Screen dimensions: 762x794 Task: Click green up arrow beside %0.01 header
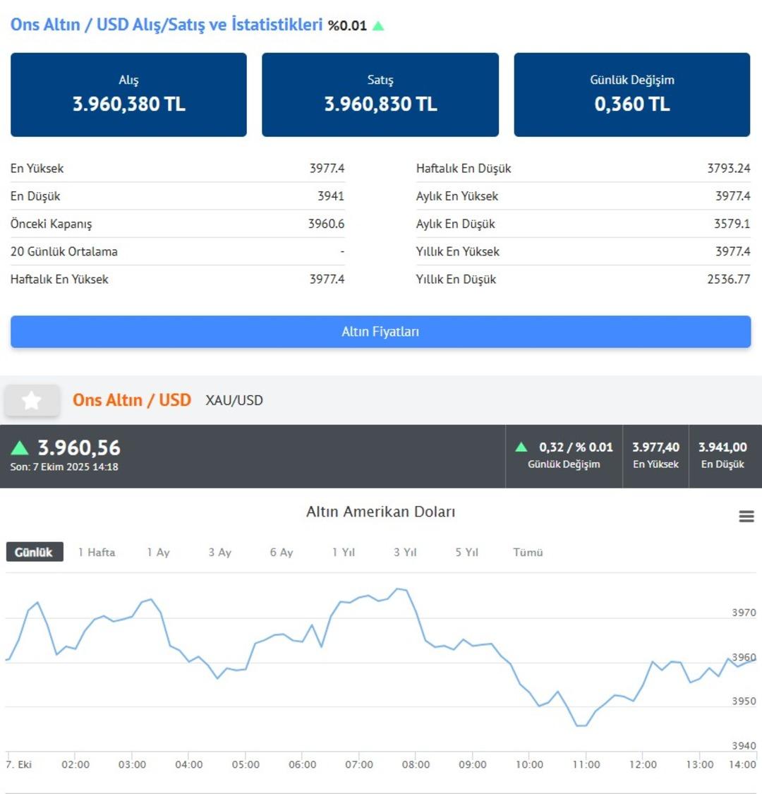point(378,26)
